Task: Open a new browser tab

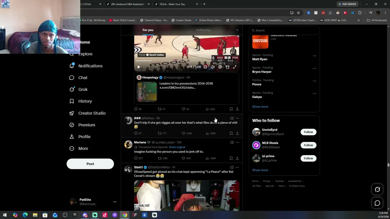Action: click(204, 4)
